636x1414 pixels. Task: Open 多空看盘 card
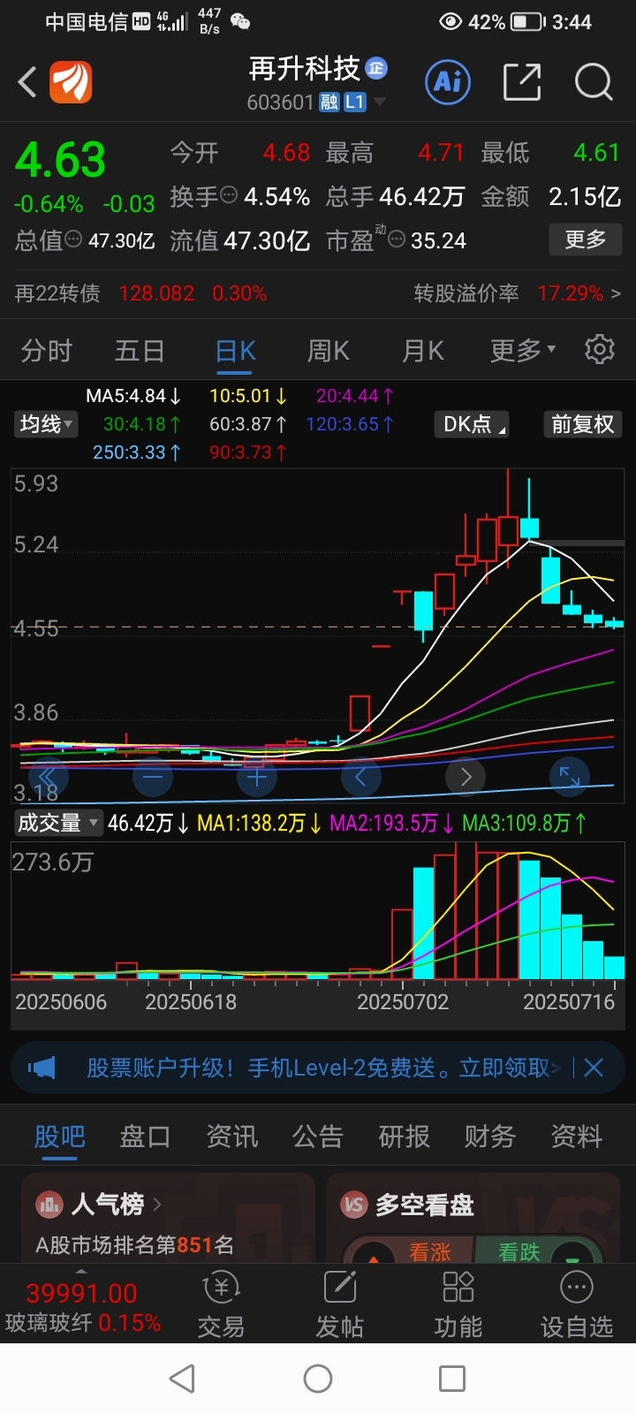click(473, 1217)
